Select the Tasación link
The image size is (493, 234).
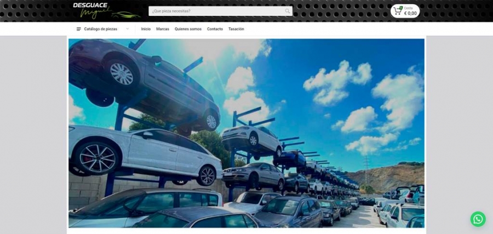[236, 29]
